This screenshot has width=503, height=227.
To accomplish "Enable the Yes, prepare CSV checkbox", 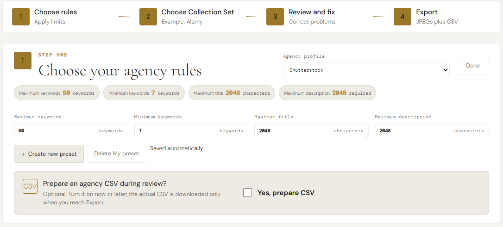I will point(247,193).
